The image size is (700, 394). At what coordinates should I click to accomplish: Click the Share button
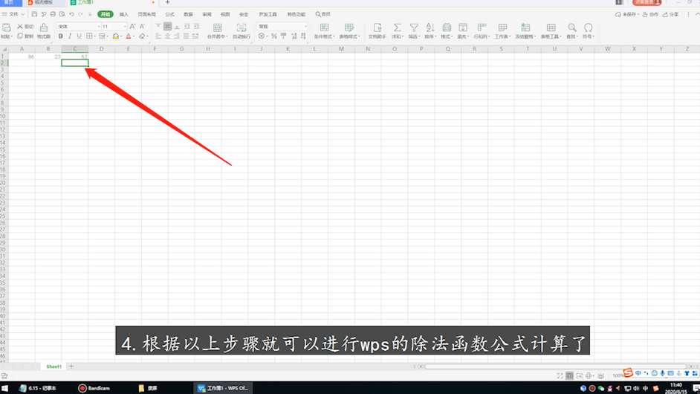670,14
